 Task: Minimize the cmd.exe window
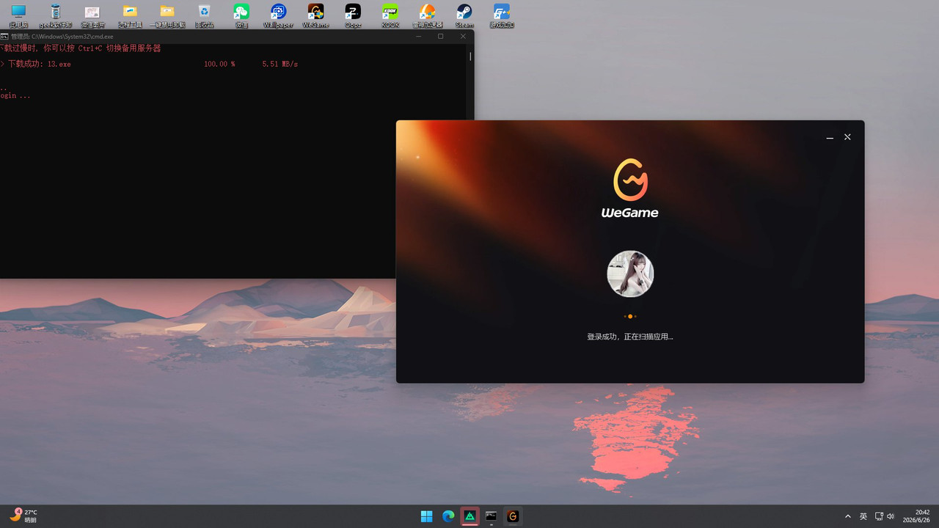point(419,36)
